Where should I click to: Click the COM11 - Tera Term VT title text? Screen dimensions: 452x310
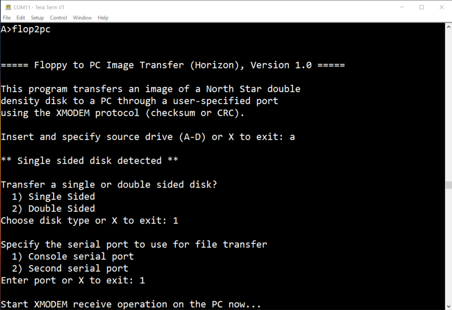click(x=39, y=7)
